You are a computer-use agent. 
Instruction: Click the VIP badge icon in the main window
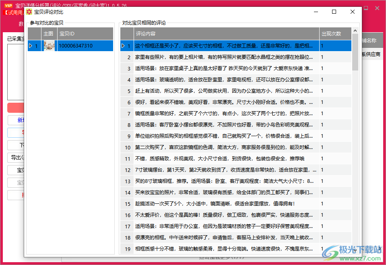[x=8, y=6]
